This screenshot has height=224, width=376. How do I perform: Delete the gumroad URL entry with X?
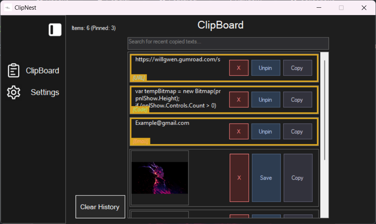click(x=239, y=67)
